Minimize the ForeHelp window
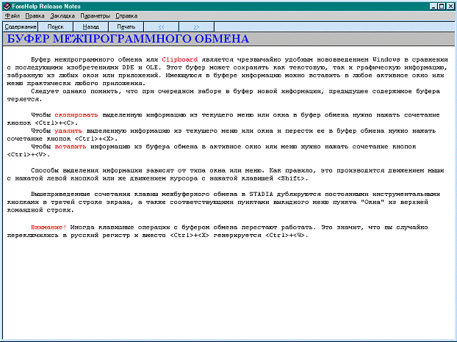The image size is (457, 342). [433, 6]
